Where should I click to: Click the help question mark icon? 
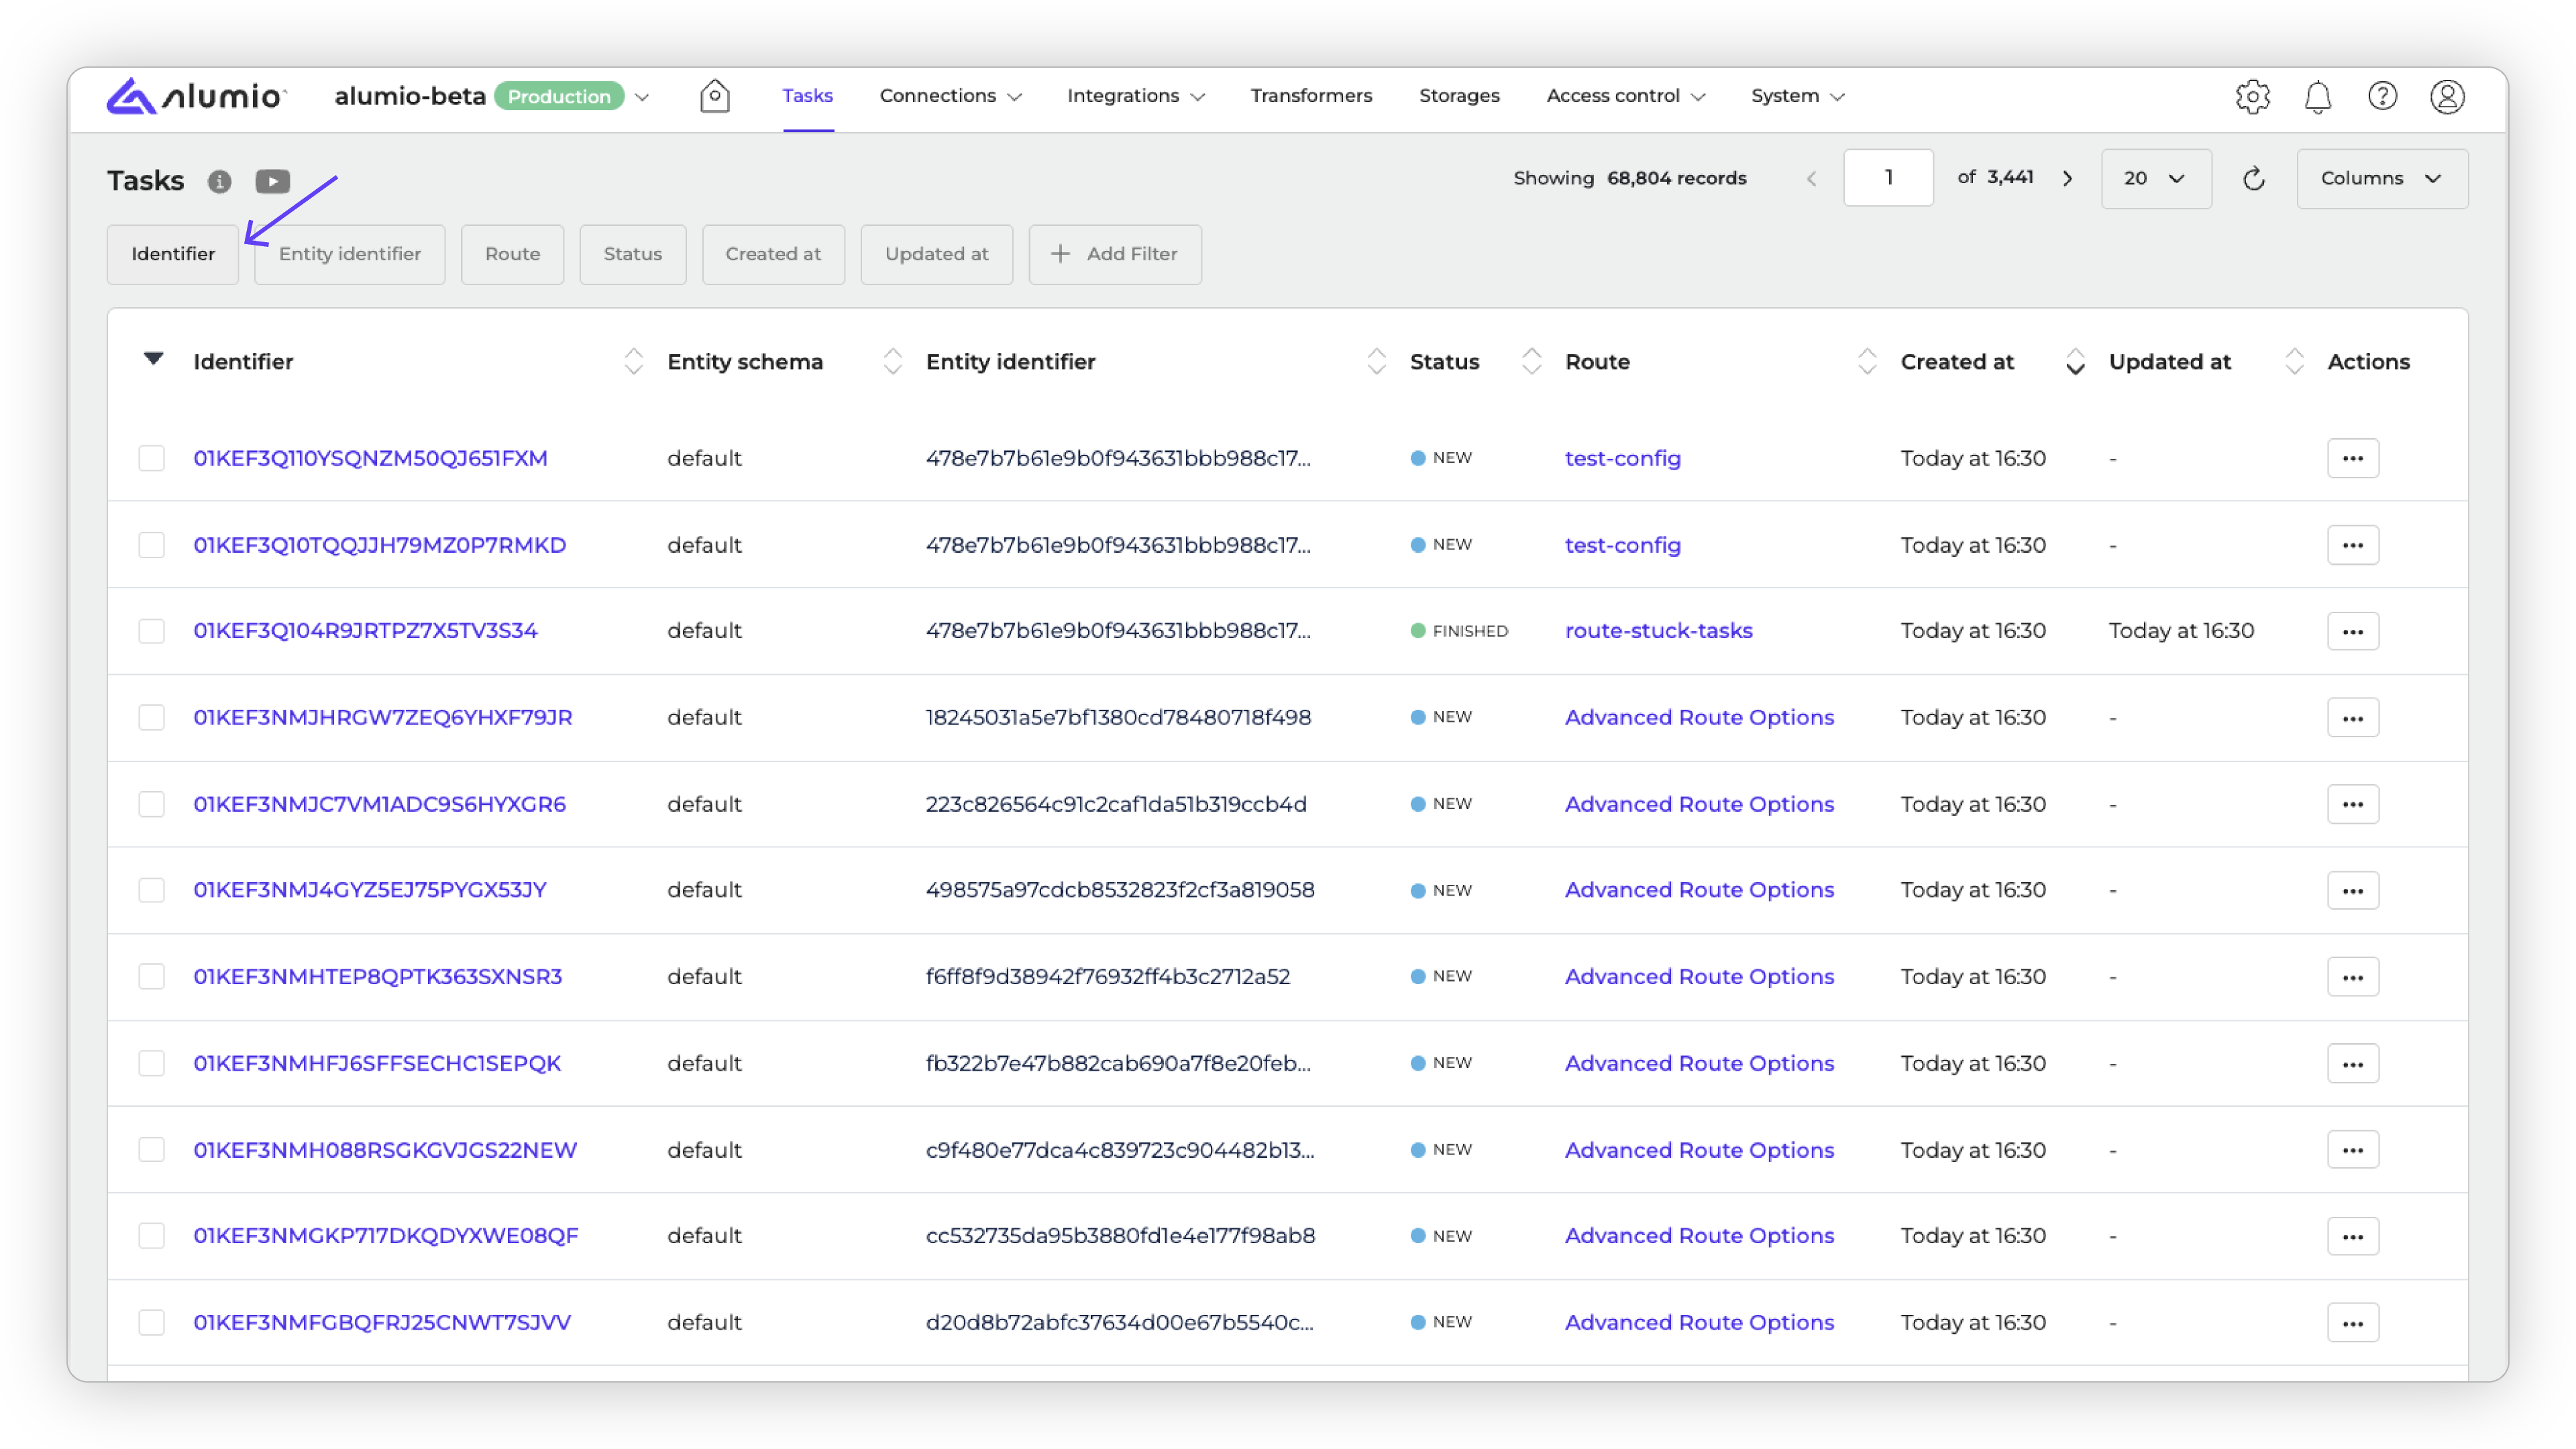(2382, 96)
